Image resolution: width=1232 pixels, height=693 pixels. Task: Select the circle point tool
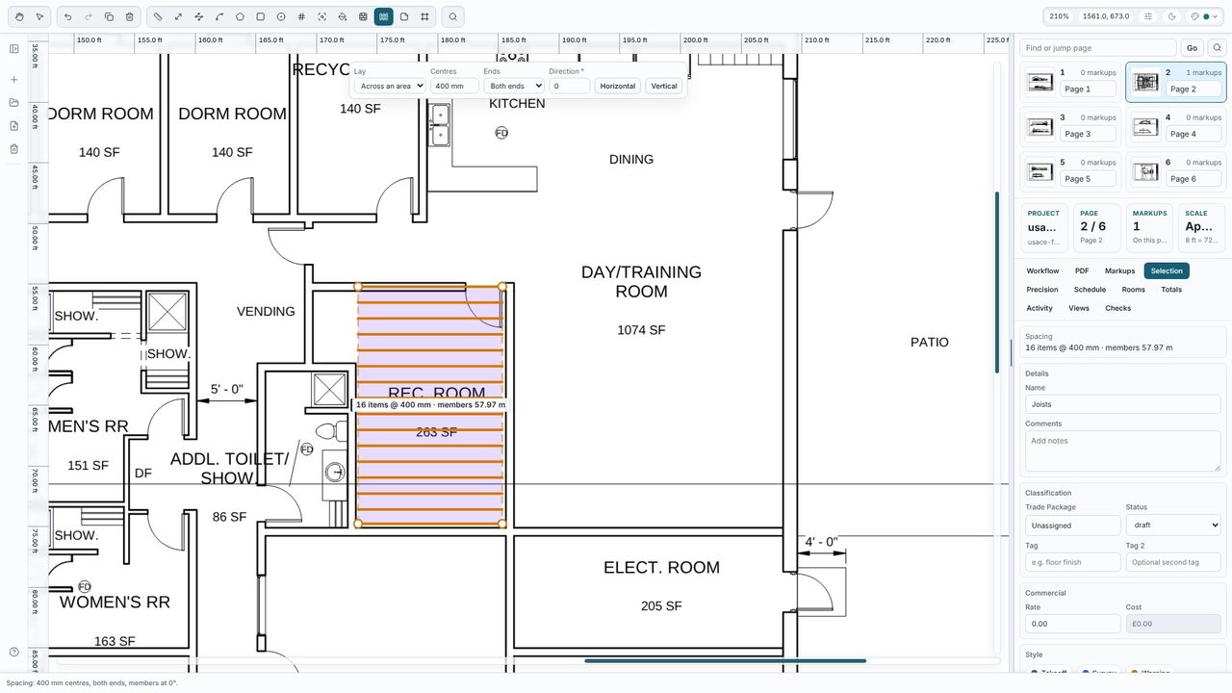tap(281, 16)
